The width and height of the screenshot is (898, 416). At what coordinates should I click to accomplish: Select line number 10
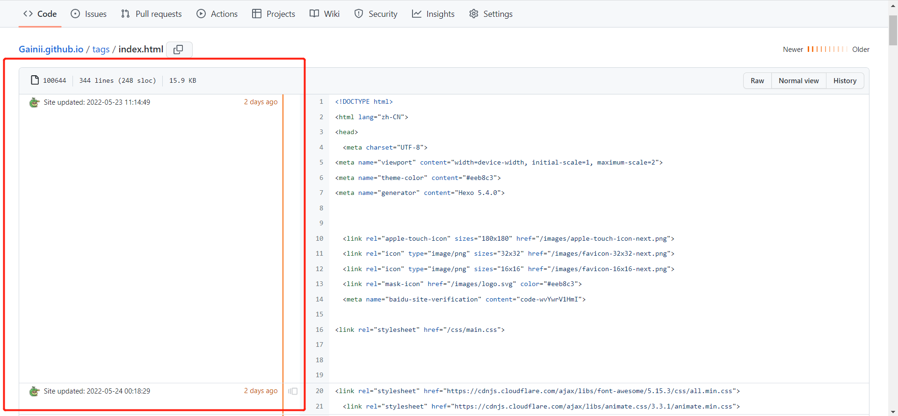point(319,238)
